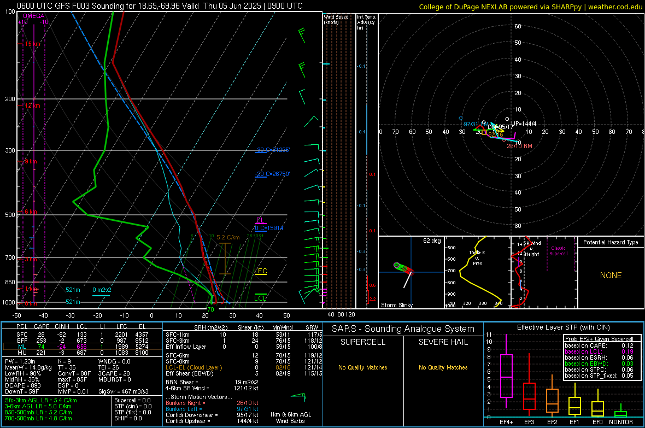Select the Eff Shear (EBWD) row
Screen dimensions: 645x428
244,373
